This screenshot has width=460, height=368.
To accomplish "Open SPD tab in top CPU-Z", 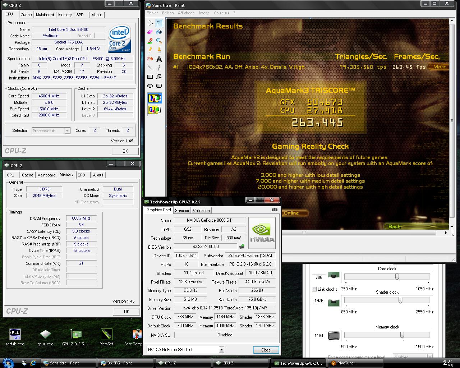I will [x=80, y=15].
